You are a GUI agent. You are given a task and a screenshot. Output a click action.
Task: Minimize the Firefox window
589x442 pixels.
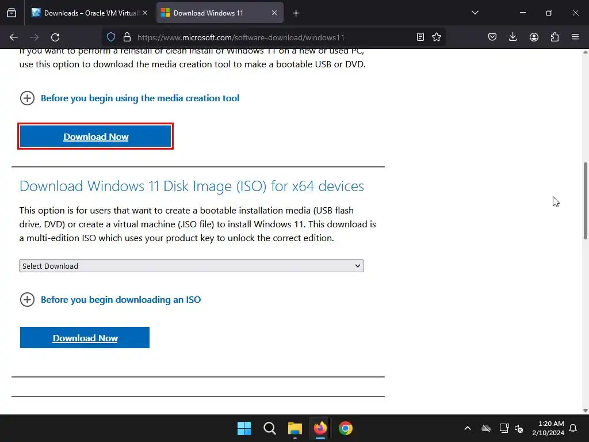pos(523,13)
